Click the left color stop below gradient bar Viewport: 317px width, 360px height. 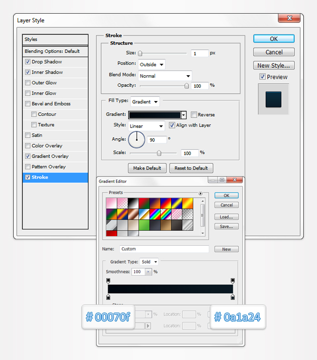[108, 298]
